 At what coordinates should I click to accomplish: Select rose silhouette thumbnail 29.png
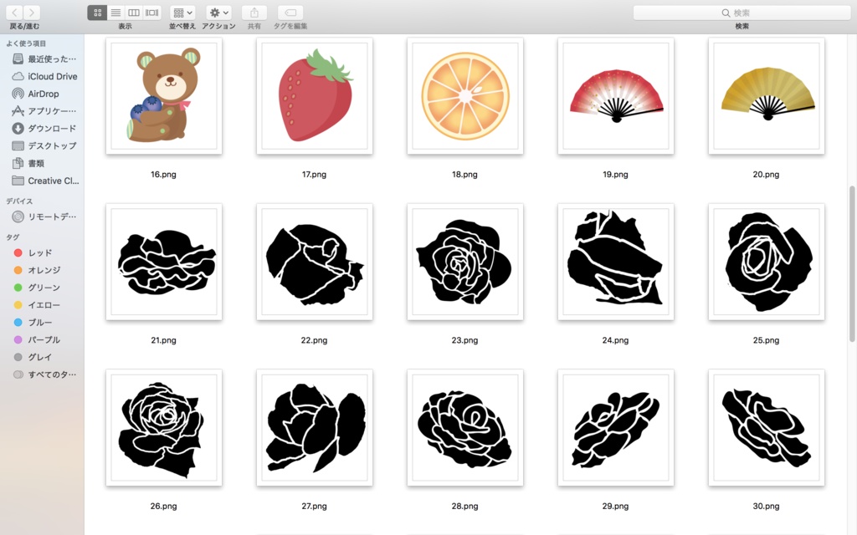click(x=616, y=428)
